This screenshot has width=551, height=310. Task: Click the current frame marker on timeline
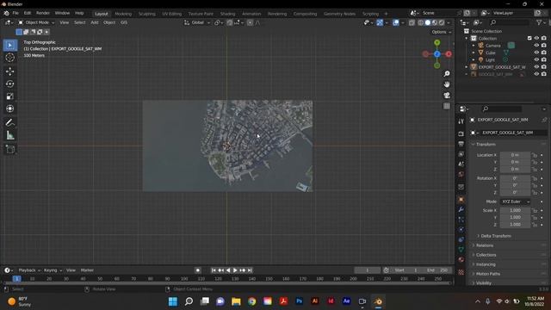[x=16, y=279]
